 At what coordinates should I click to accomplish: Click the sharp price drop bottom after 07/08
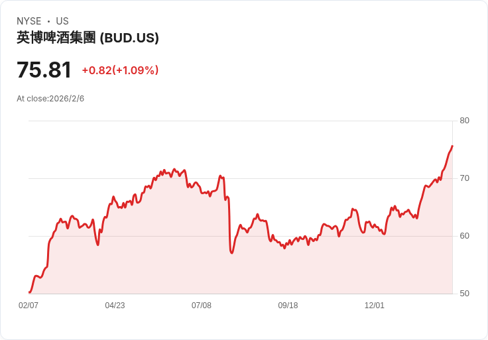click(x=231, y=253)
